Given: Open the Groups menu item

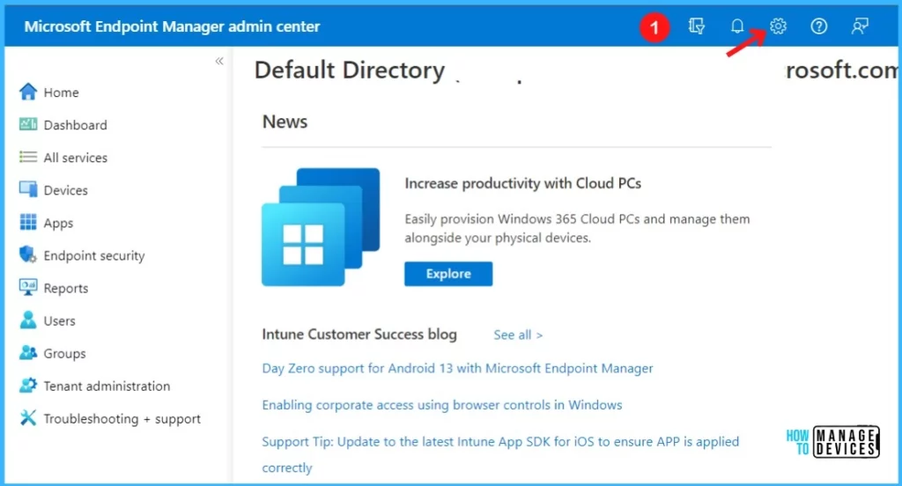Looking at the screenshot, I should 64,354.
